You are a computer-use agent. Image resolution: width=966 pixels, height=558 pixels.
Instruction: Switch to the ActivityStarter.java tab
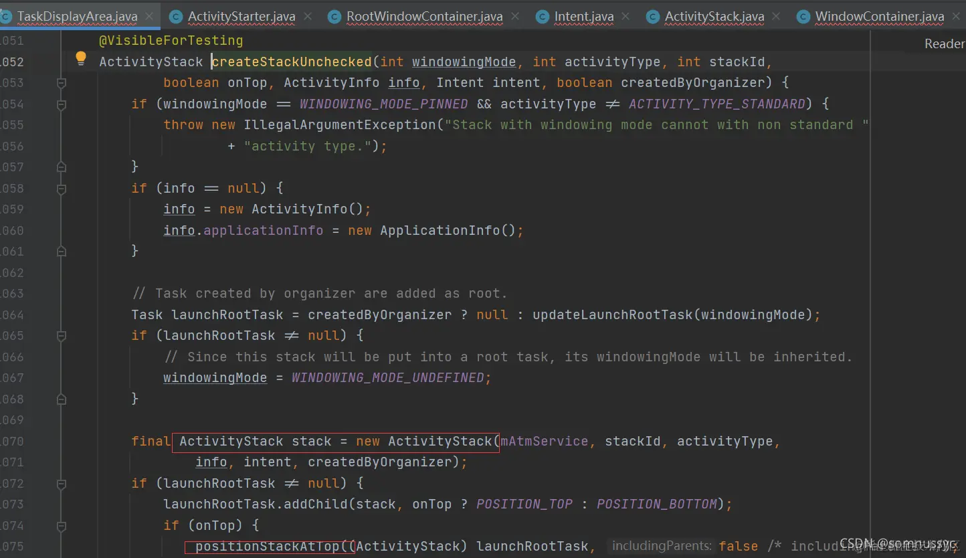[x=242, y=16]
